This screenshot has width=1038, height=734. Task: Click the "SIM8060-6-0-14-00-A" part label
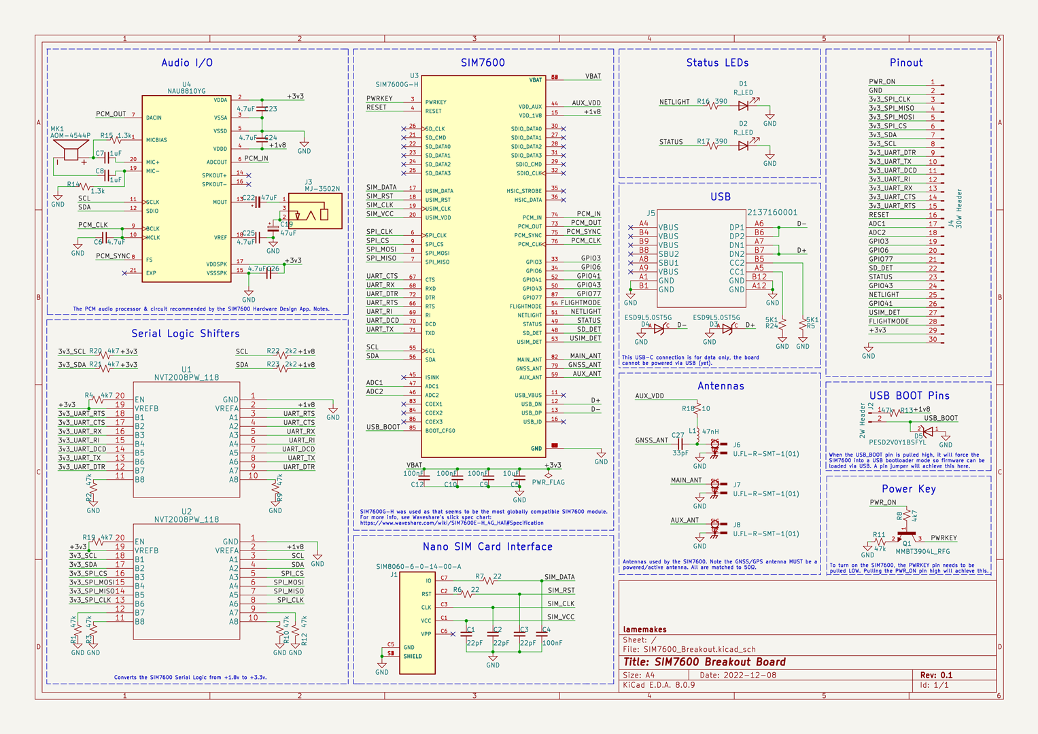pyautogui.click(x=419, y=566)
